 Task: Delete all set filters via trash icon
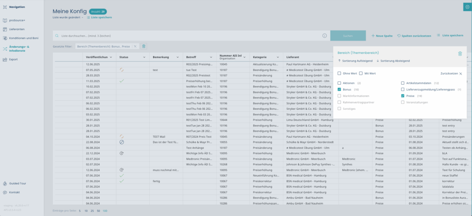pyautogui.click(x=144, y=46)
